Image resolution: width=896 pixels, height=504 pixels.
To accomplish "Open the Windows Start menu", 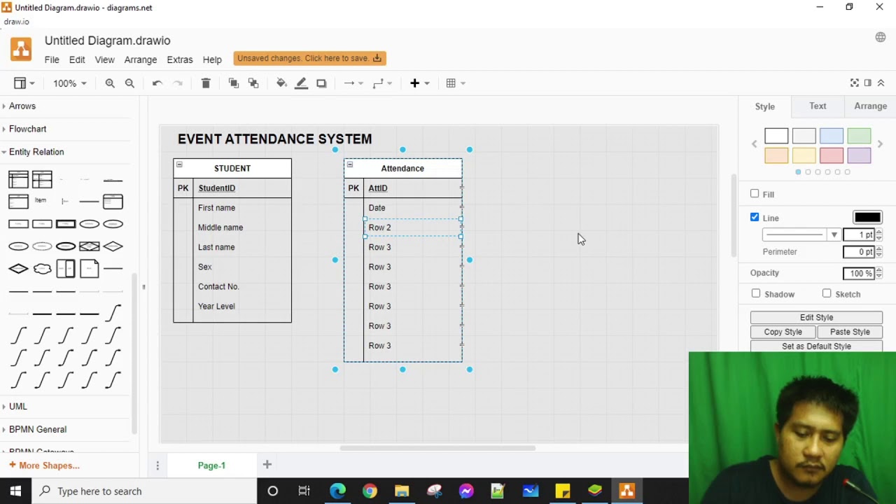I will tap(15, 491).
